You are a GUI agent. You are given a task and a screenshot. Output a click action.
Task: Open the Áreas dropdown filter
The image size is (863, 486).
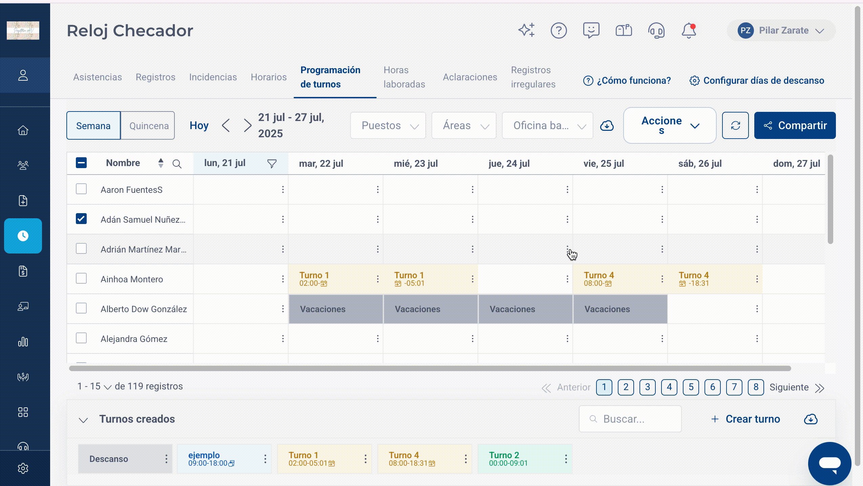point(464,125)
